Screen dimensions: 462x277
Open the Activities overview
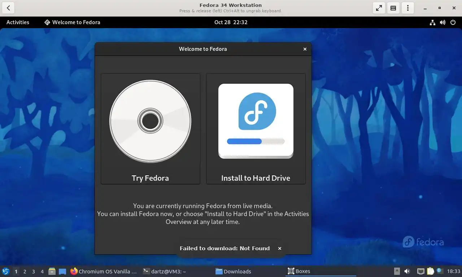click(18, 22)
